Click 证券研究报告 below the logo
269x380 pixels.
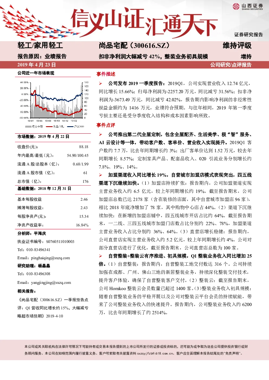249,35
